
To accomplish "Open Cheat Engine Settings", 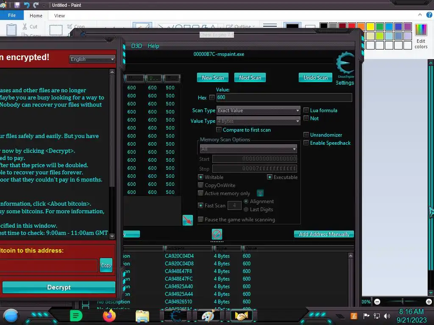I will point(345,83).
